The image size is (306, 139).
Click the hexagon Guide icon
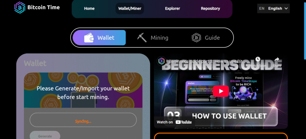click(196, 37)
